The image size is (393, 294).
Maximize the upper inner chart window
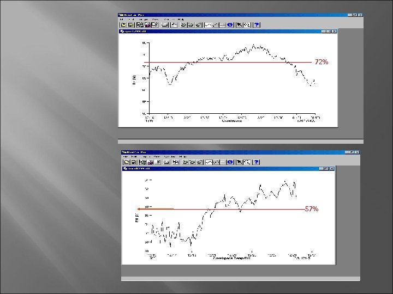(329, 31)
